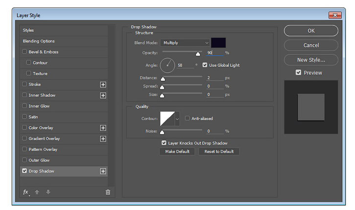Add another Color Overlay with plus icon
The image size is (355, 210).
tap(103, 128)
